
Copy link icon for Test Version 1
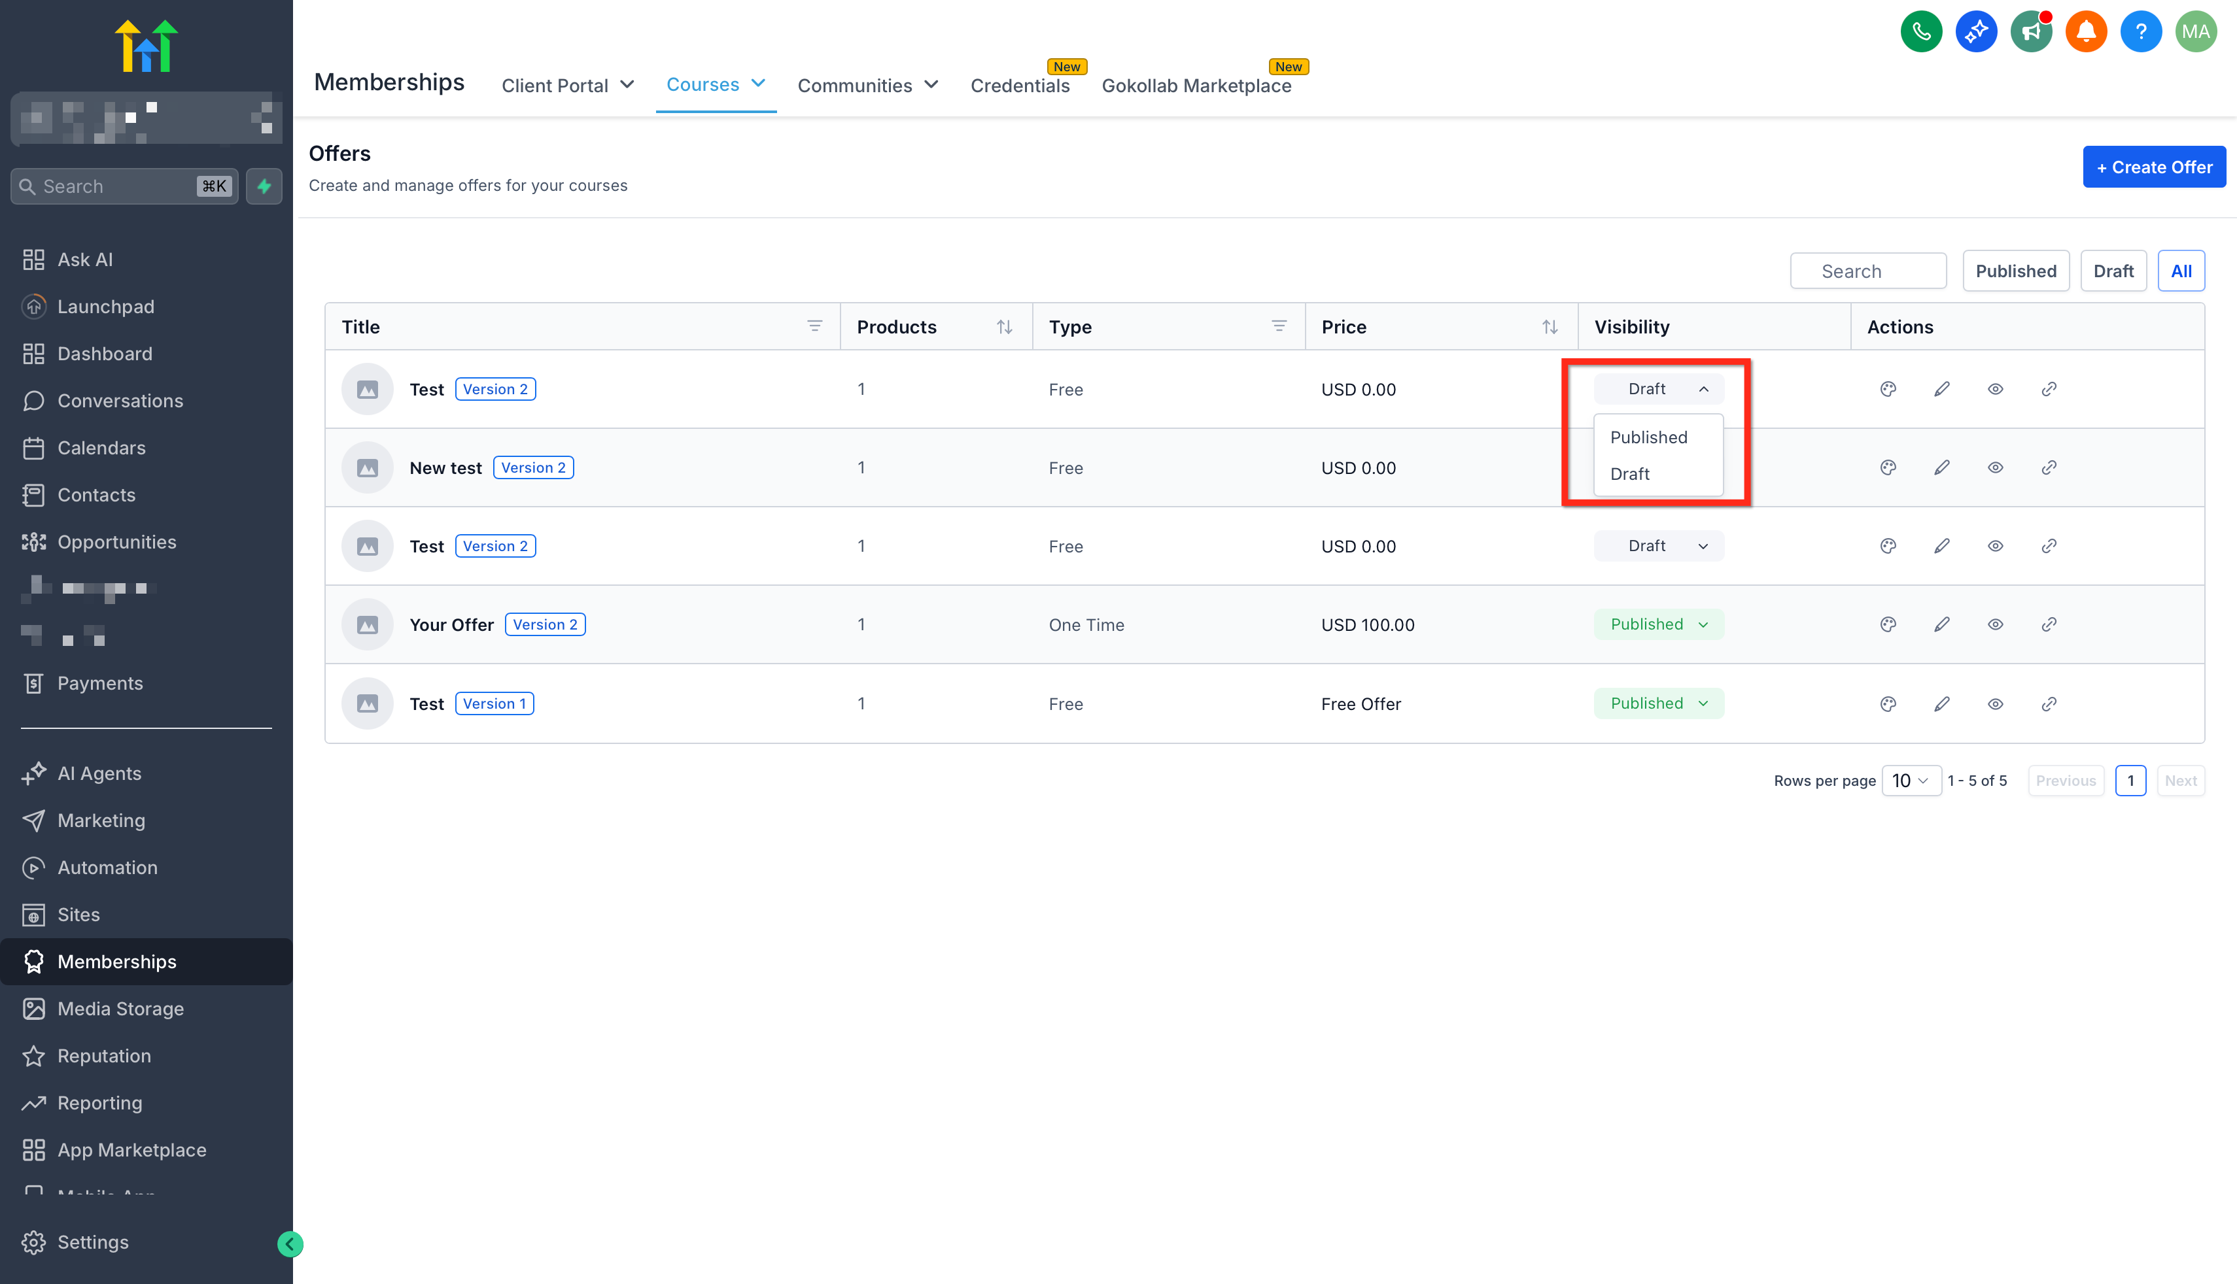pos(2048,703)
